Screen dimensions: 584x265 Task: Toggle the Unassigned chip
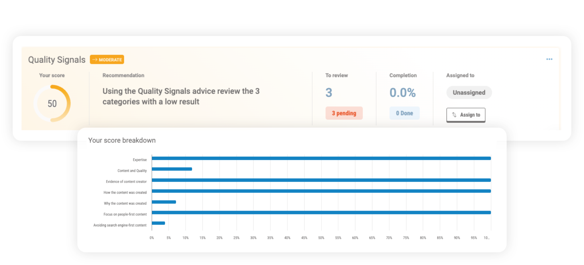469,92
